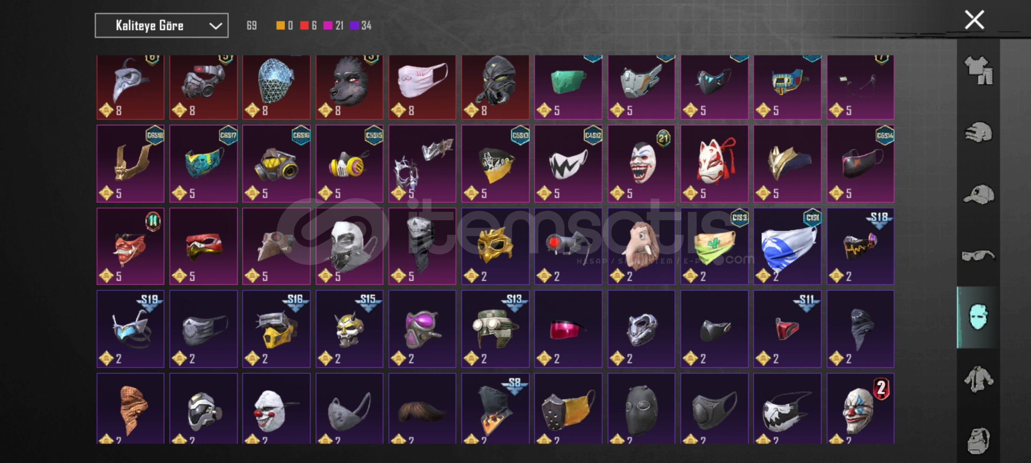Image resolution: width=1031 pixels, height=463 pixels.
Task: Open the cap headwear category
Action: (x=979, y=194)
